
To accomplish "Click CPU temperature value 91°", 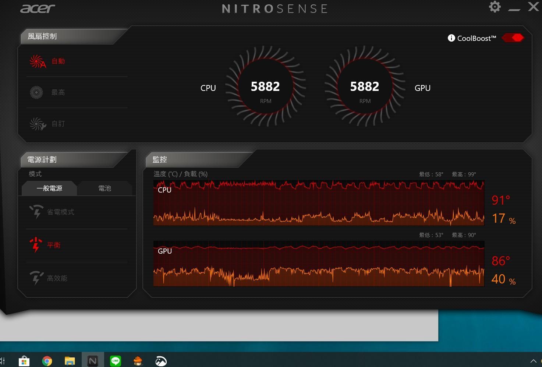I will pyautogui.click(x=501, y=200).
